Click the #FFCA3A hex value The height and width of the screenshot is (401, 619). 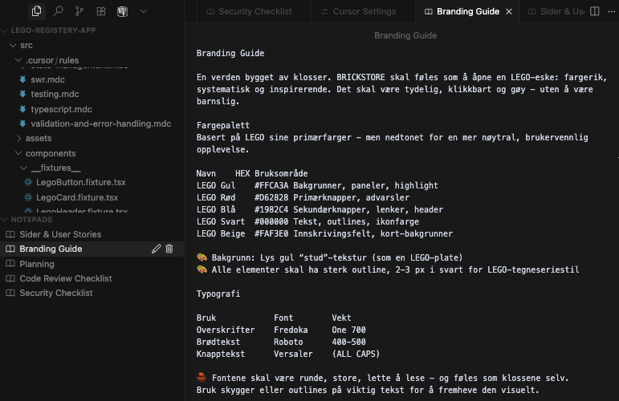(x=271, y=186)
